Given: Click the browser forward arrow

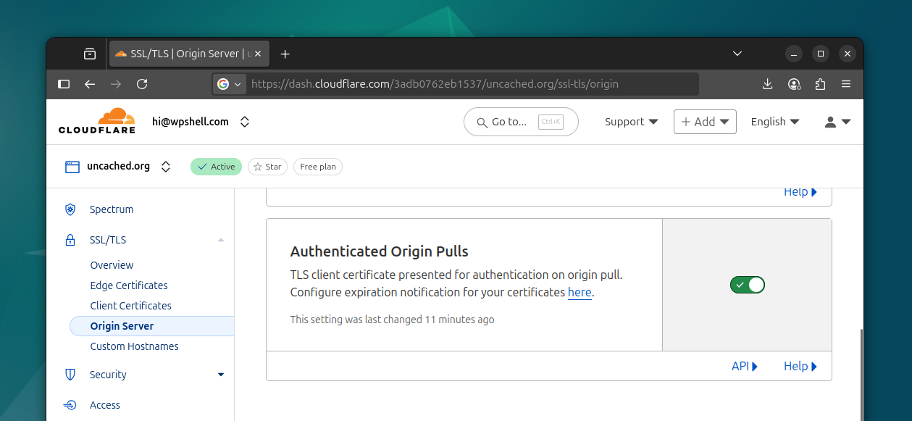Looking at the screenshot, I should point(116,84).
